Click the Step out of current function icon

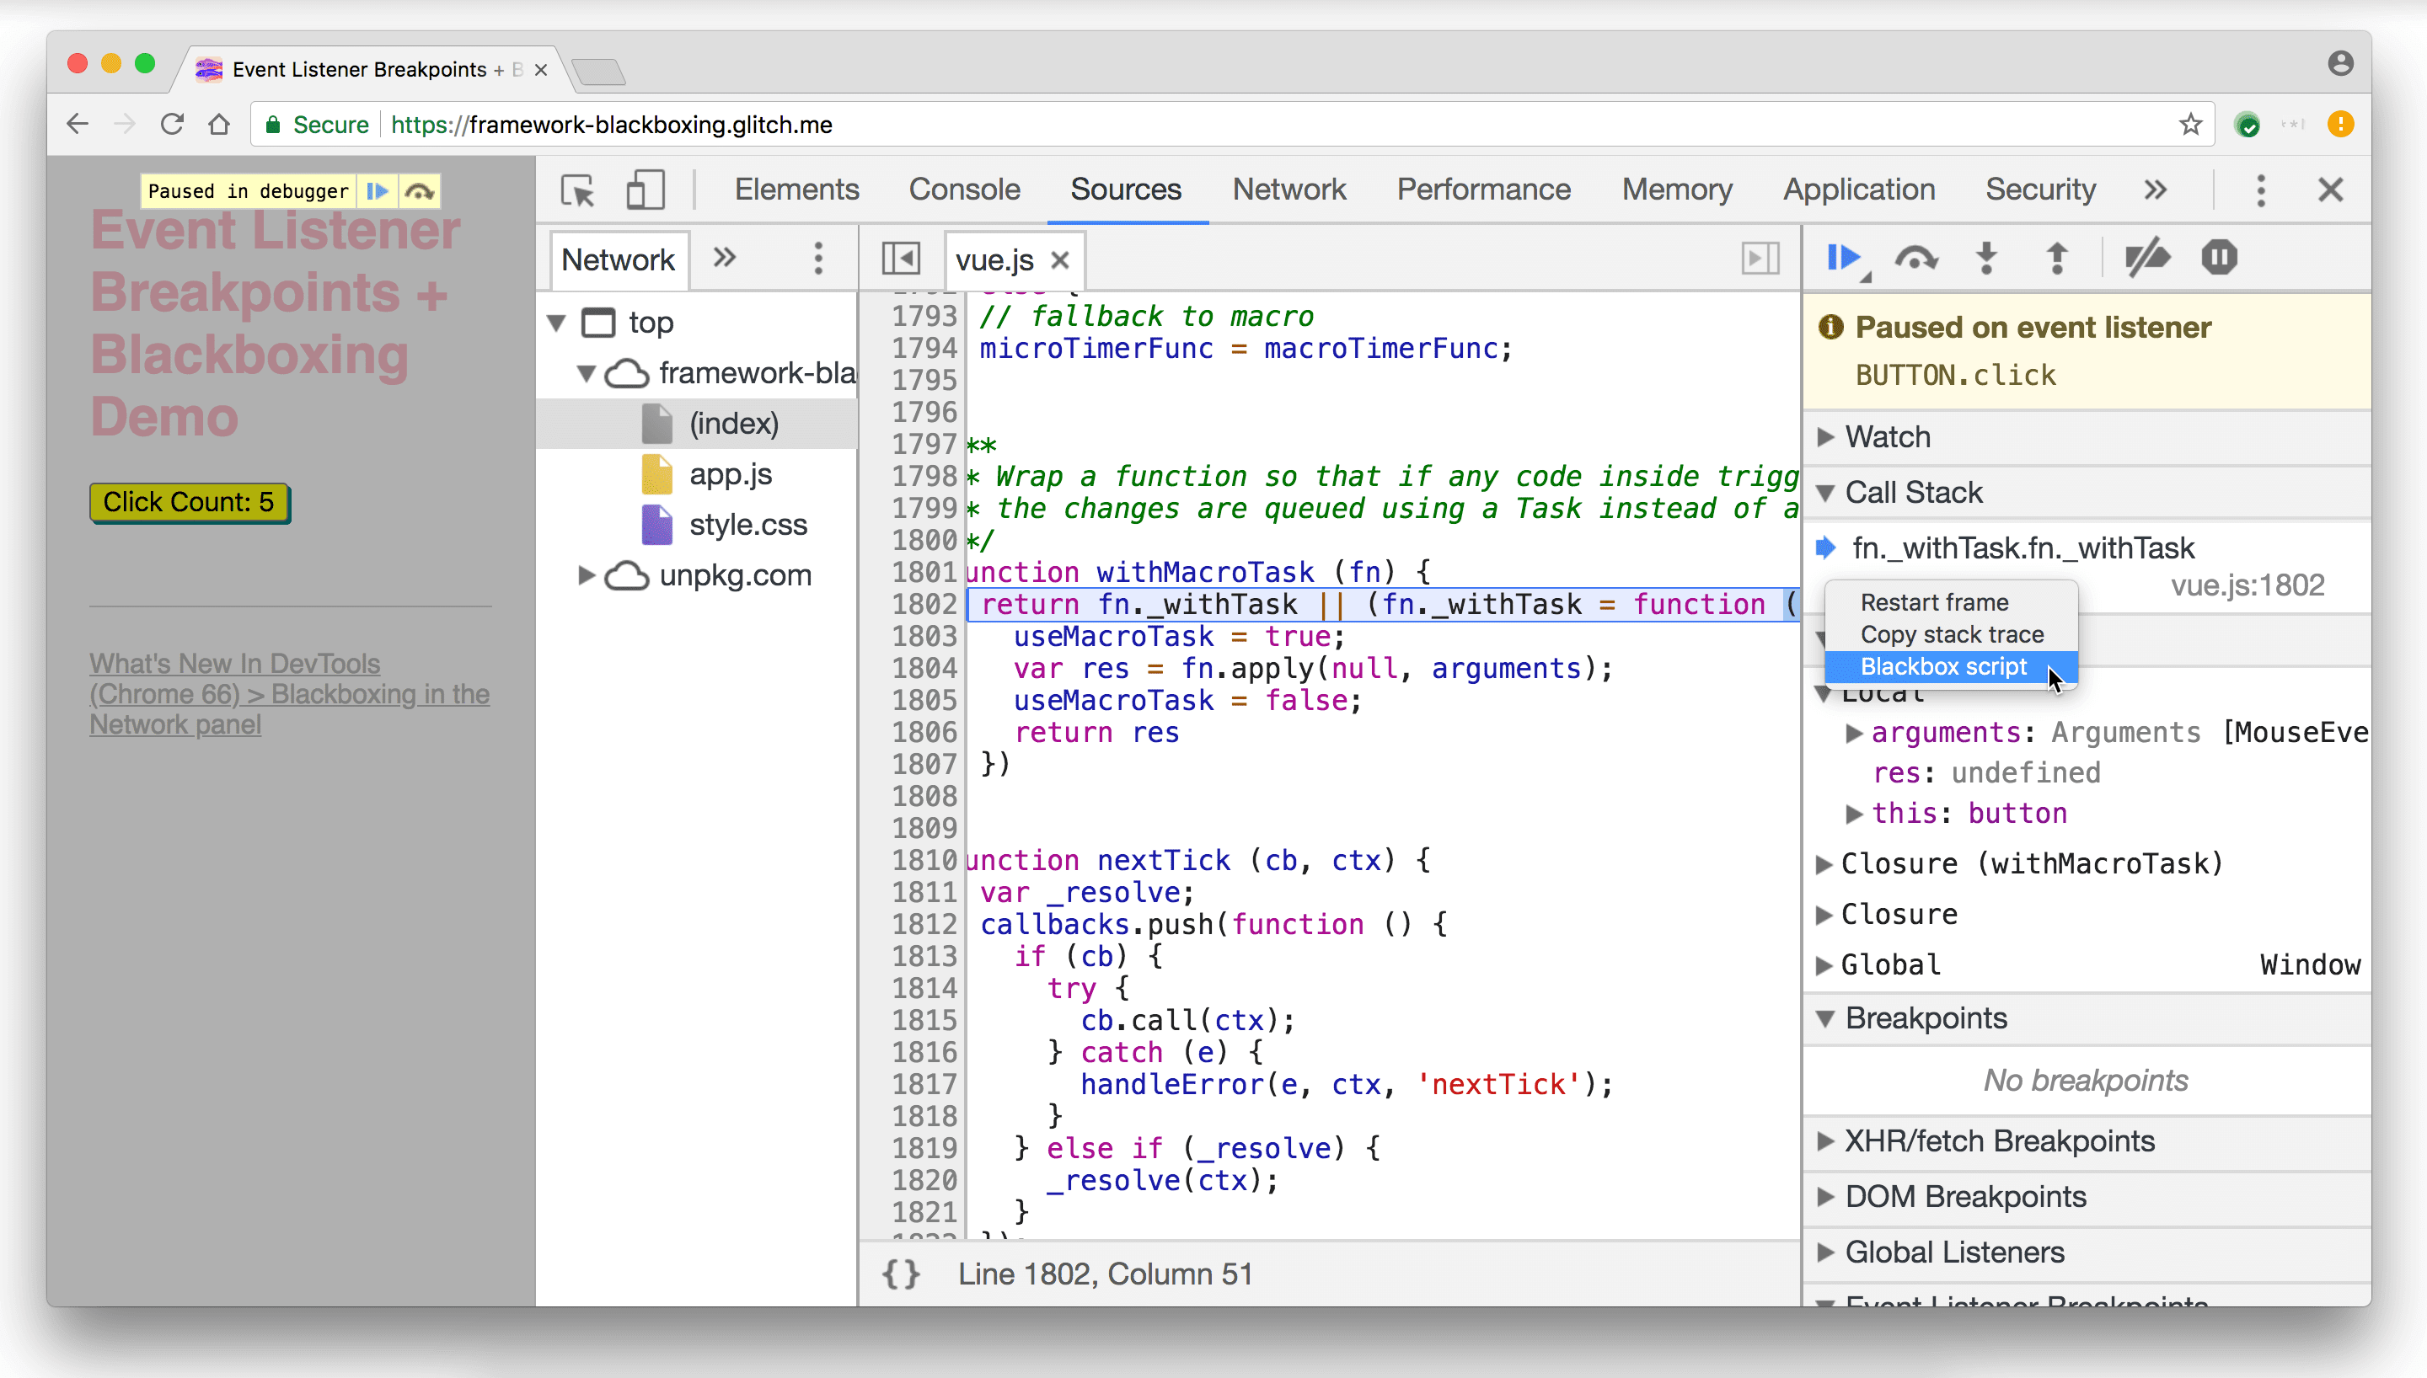coord(2059,259)
